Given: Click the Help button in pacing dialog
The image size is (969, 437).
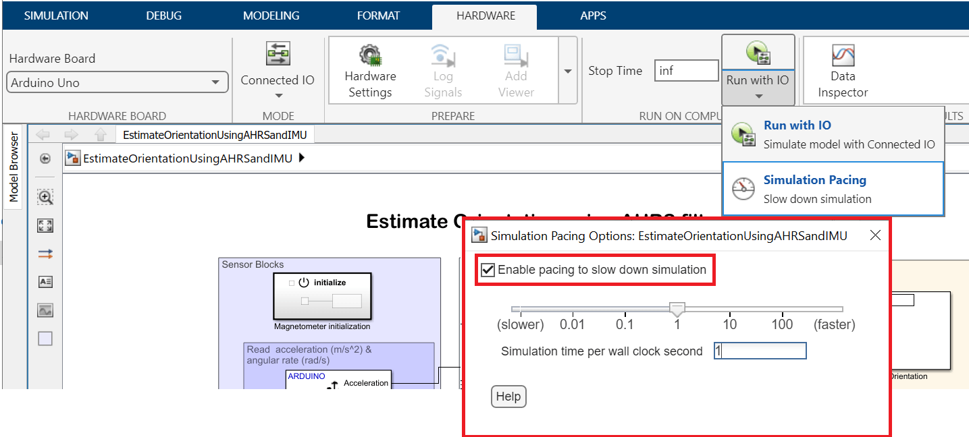Looking at the screenshot, I should pos(508,397).
